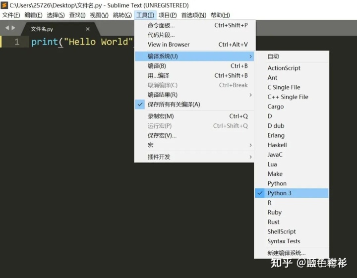Select D dub build system
The width and height of the screenshot is (357, 278).
point(292,125)
